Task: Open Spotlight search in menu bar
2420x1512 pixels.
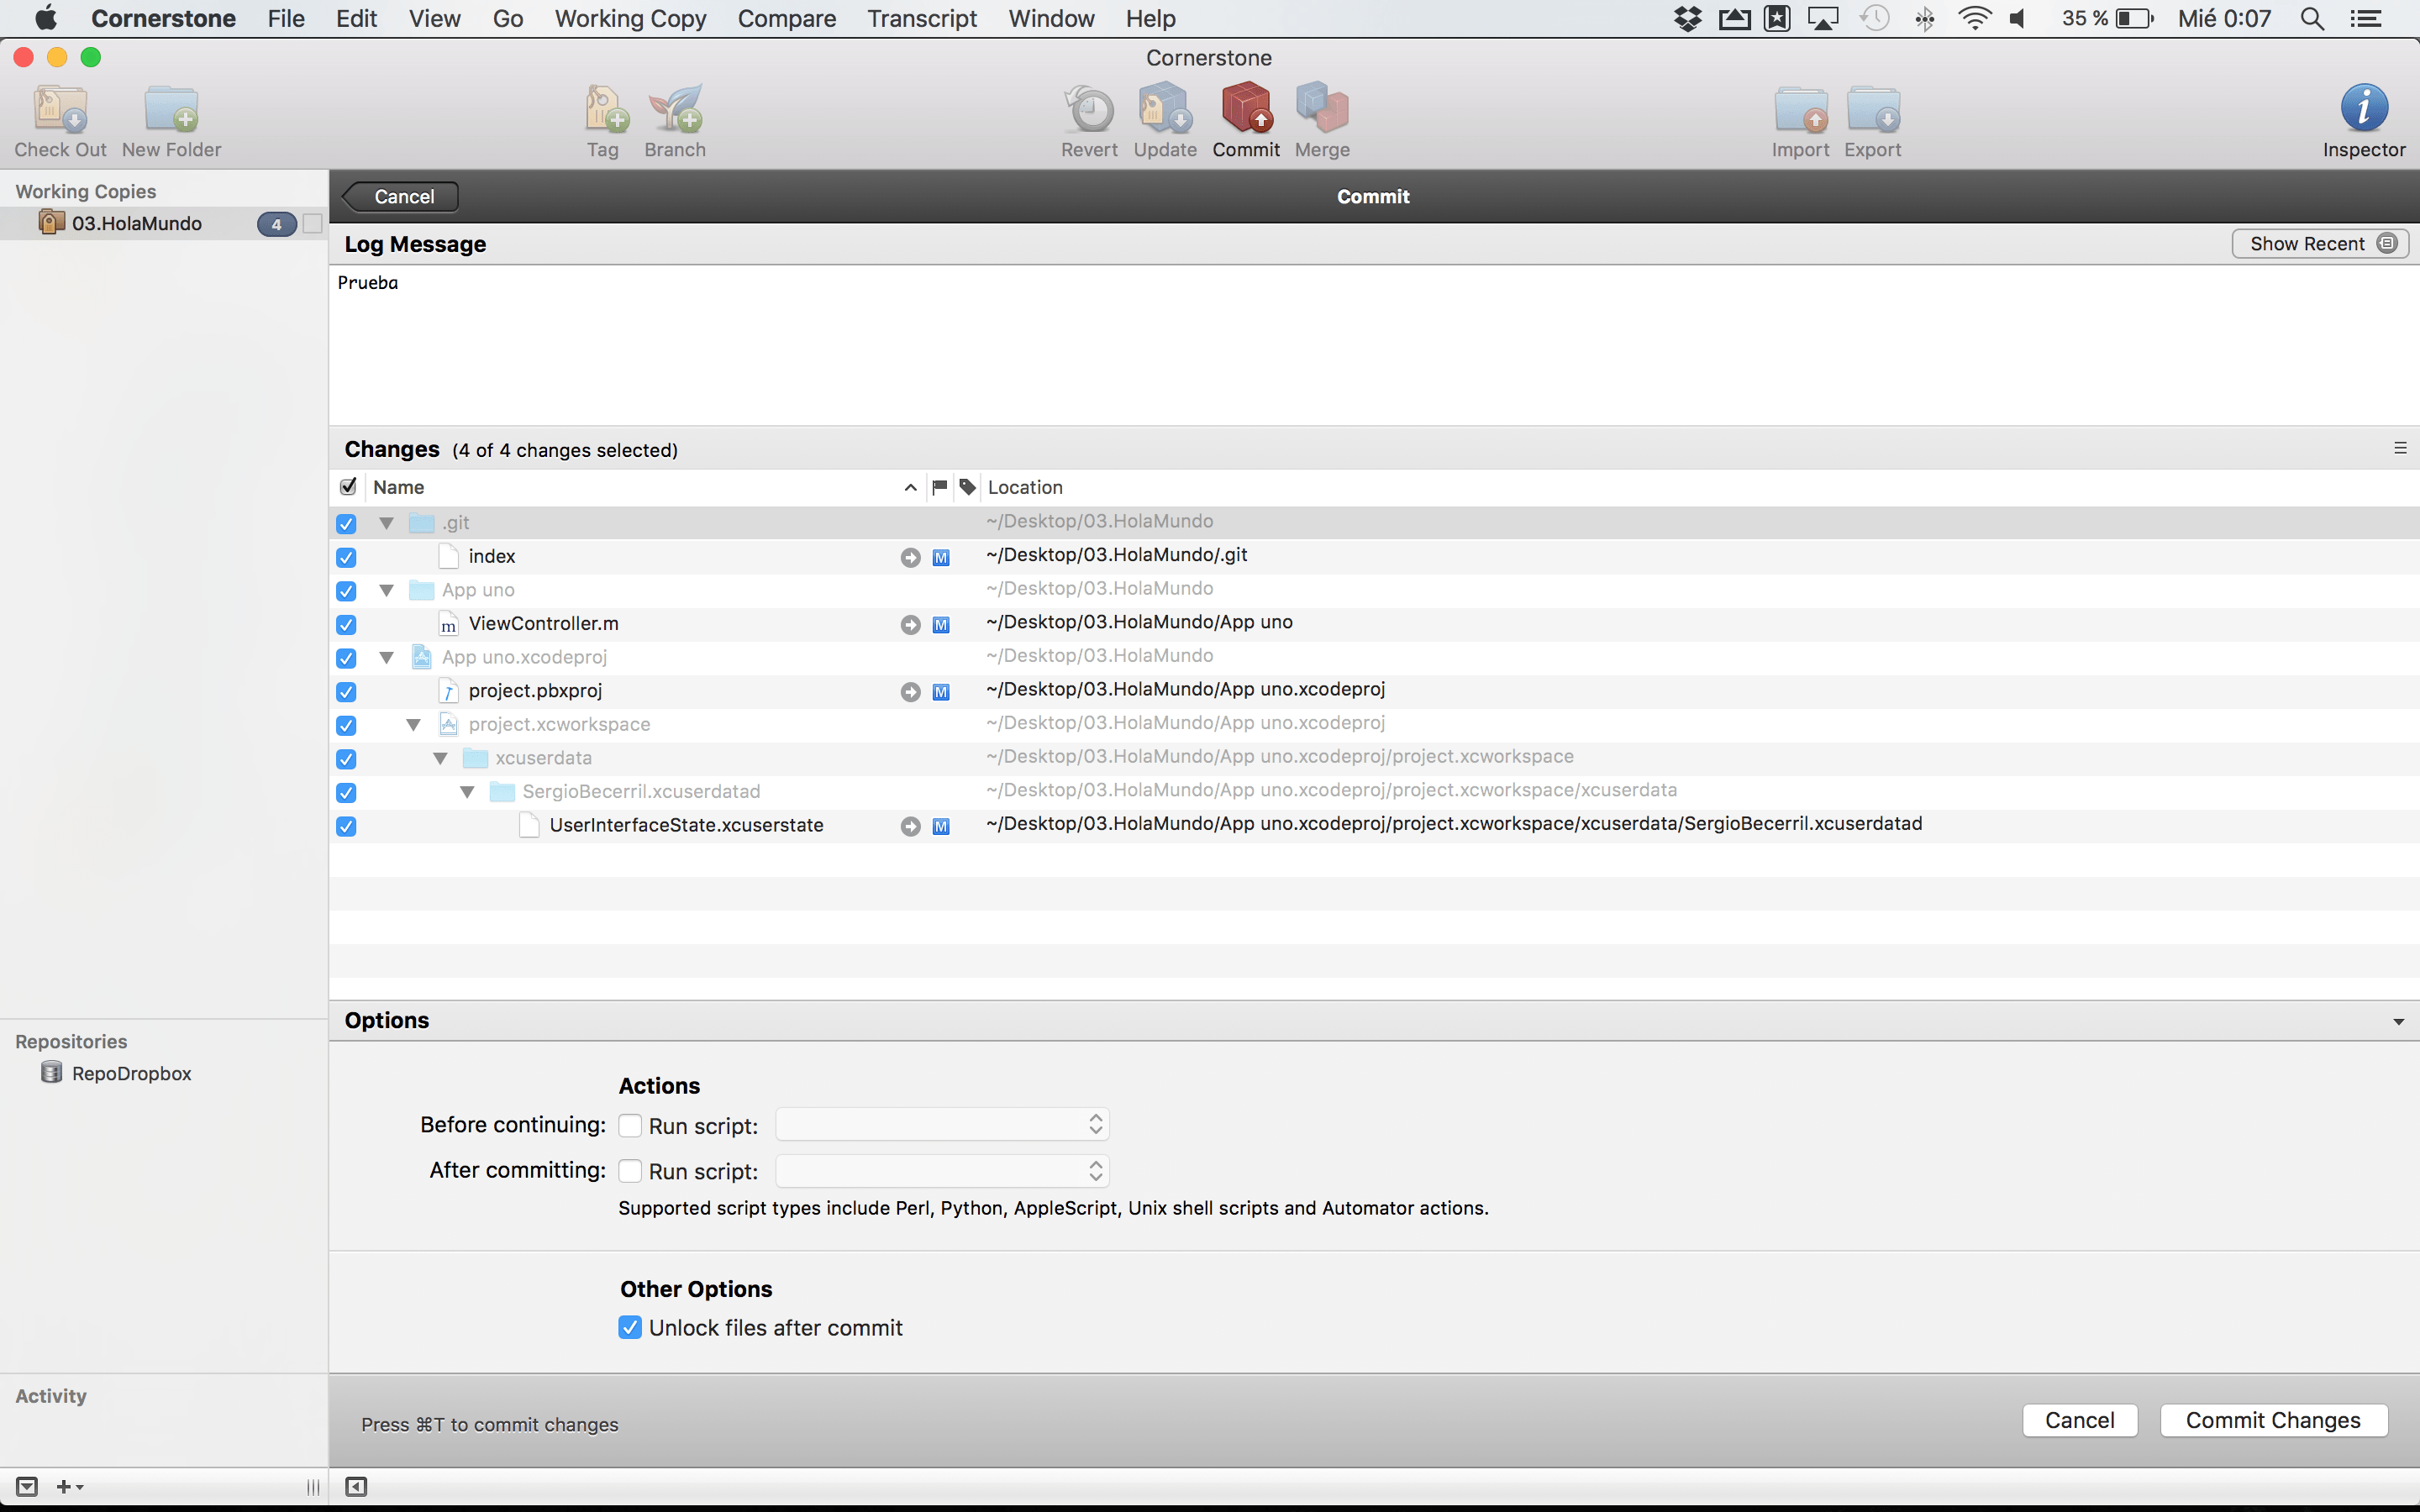Action: coord(2312,18)
